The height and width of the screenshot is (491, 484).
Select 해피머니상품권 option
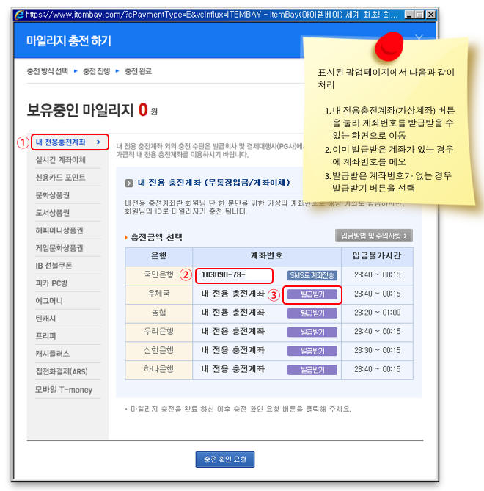(x=59, y=230)
